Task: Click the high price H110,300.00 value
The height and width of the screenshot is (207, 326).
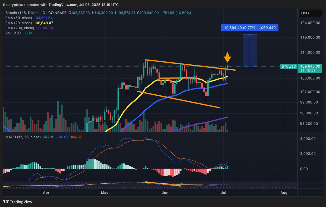Action: [102, 13]
